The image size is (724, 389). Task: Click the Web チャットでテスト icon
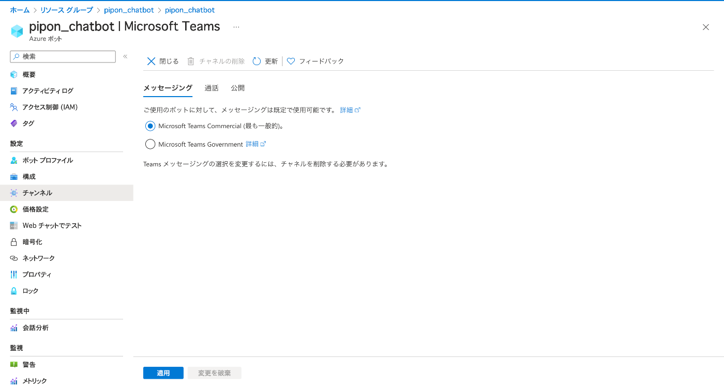(x=14, y=226)
